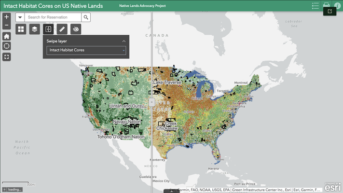Image resolution: width=343 pixels, height=193 pixels.
Task: Enter fullscreen map view
Action: pyautogui.click(x=6, y=56)
